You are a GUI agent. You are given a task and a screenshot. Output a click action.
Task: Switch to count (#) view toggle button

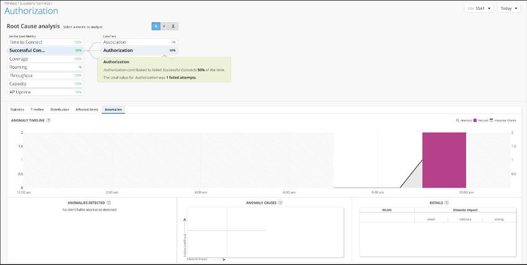[164, 26]
